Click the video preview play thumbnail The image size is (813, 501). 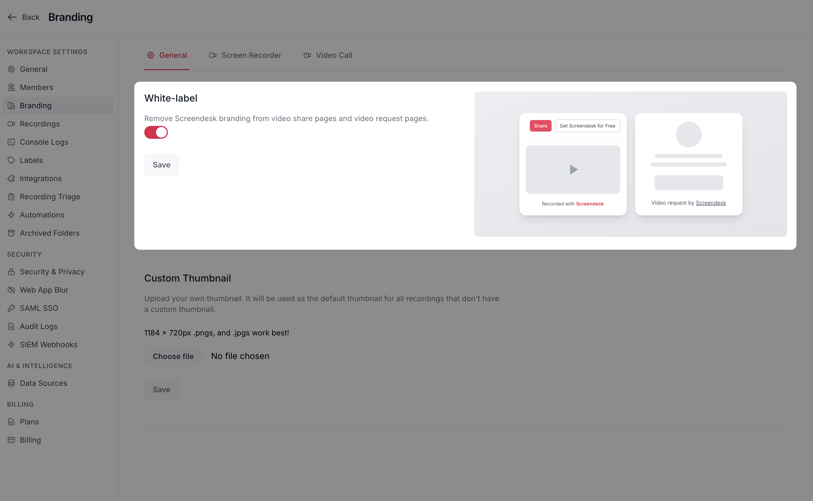click(573, 170)
